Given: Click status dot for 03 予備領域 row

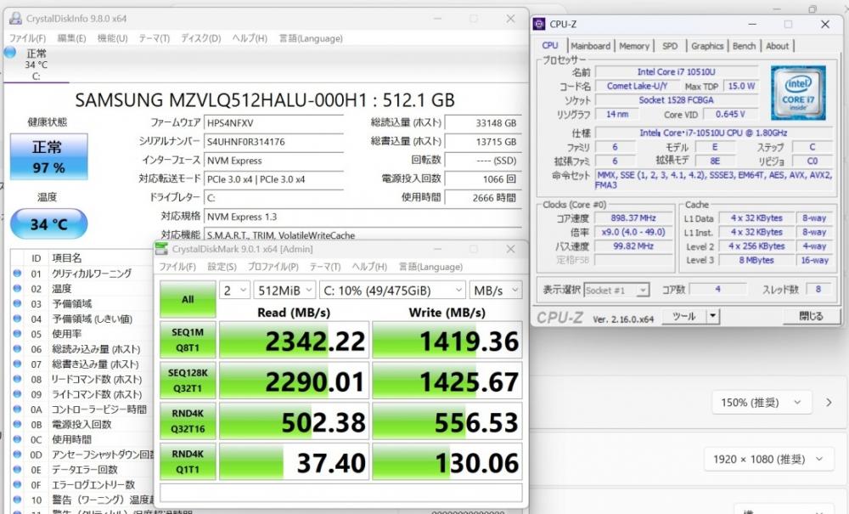Looking at the screenshot, I should coord(17,304).
